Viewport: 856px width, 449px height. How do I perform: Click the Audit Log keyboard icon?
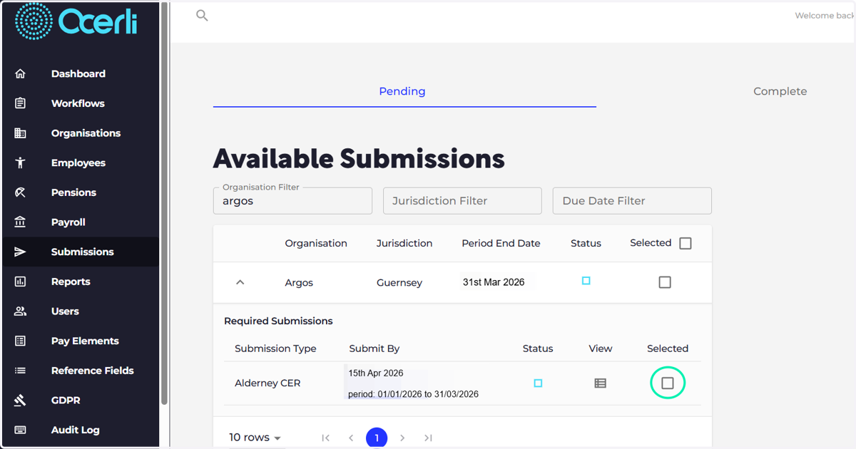pyautogui.click(x=20, y=430)
